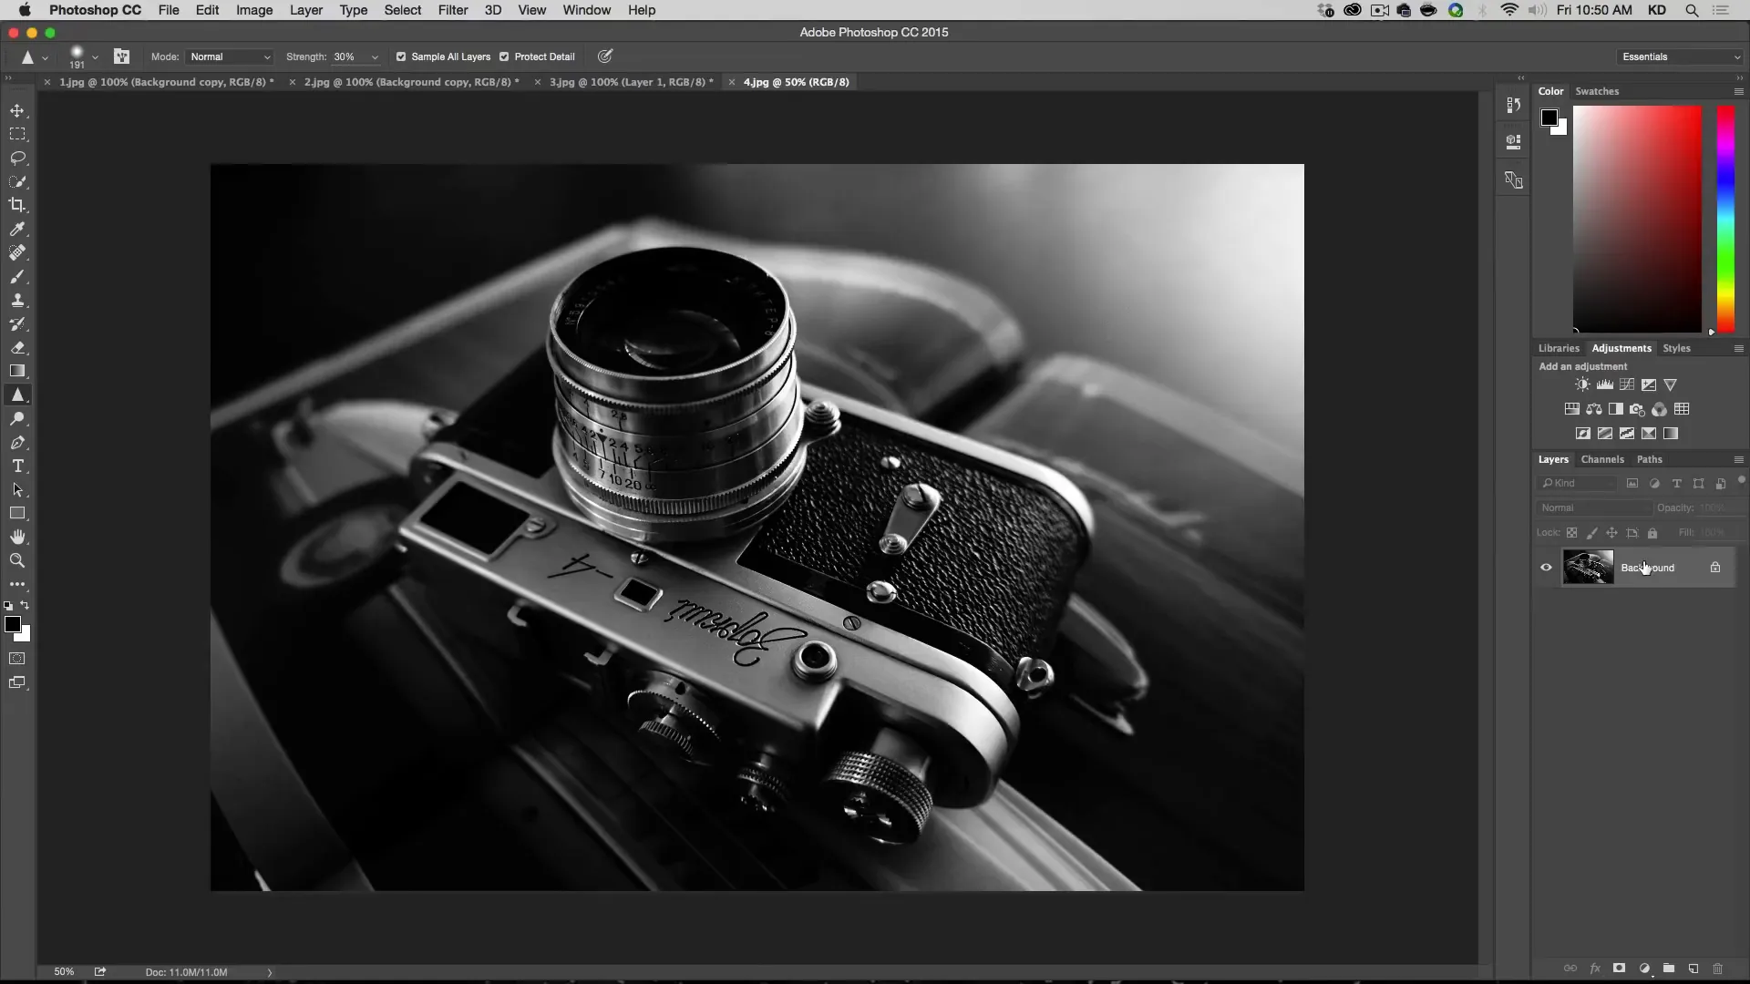Add a Curves adjustment
The image size is (1750, 984).
[x=1626, y=384]
